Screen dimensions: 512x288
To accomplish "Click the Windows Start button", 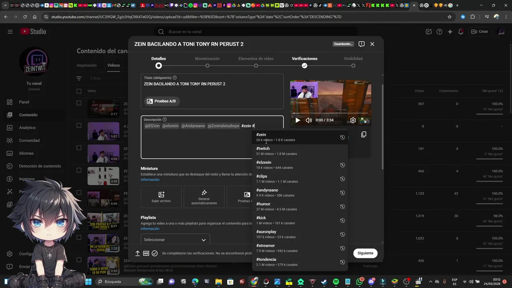I will click(x=88, y=282).
